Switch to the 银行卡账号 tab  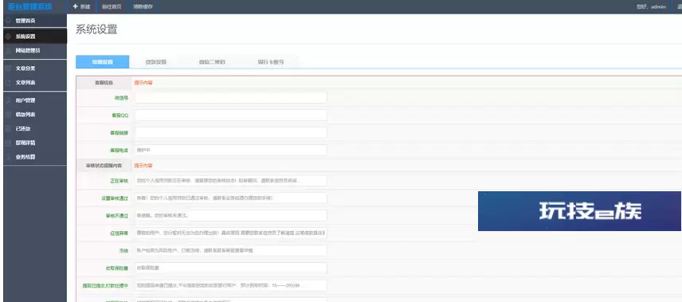tap(271, 62)
